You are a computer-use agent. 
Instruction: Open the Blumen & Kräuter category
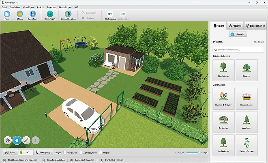point(223,99)
